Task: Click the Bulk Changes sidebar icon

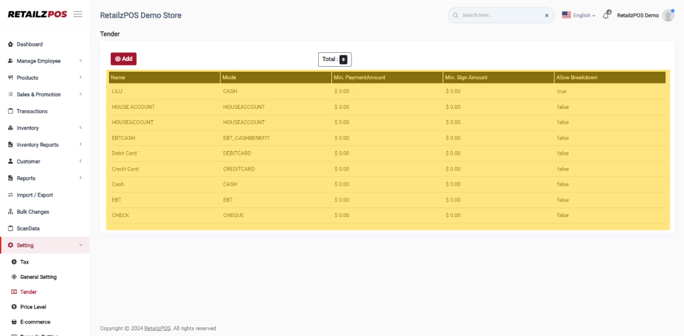Action: coord(10,212)
